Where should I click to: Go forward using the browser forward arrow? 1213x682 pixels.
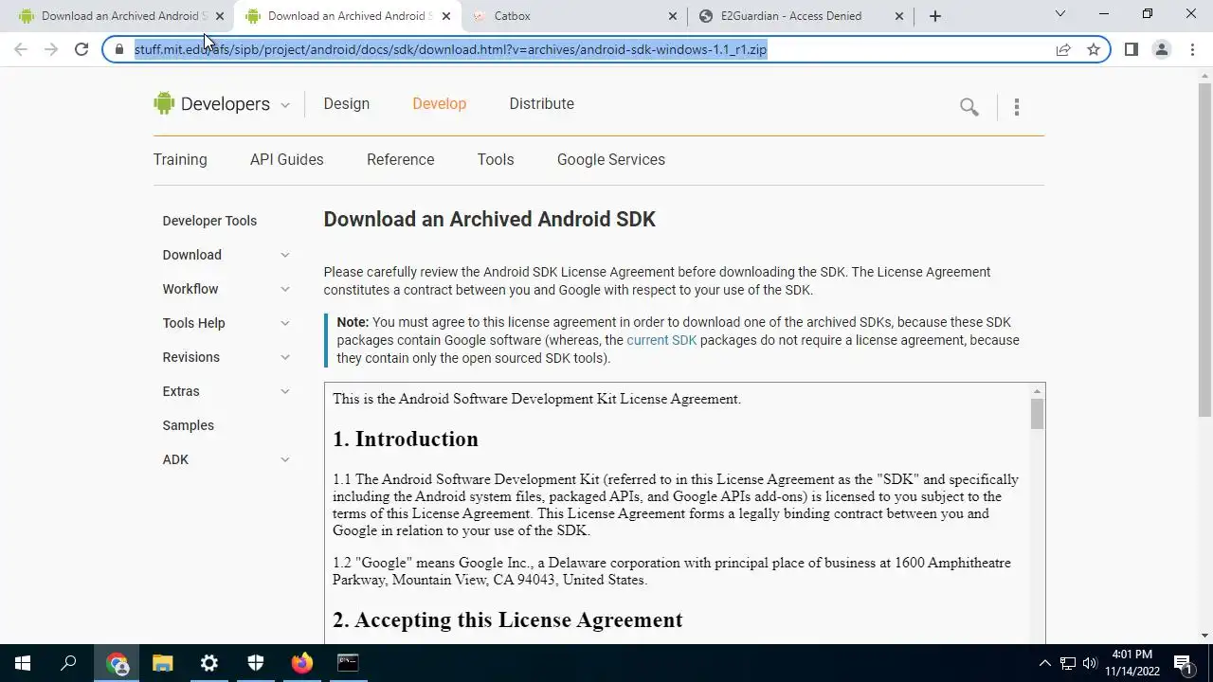click(x=51, y=49)
